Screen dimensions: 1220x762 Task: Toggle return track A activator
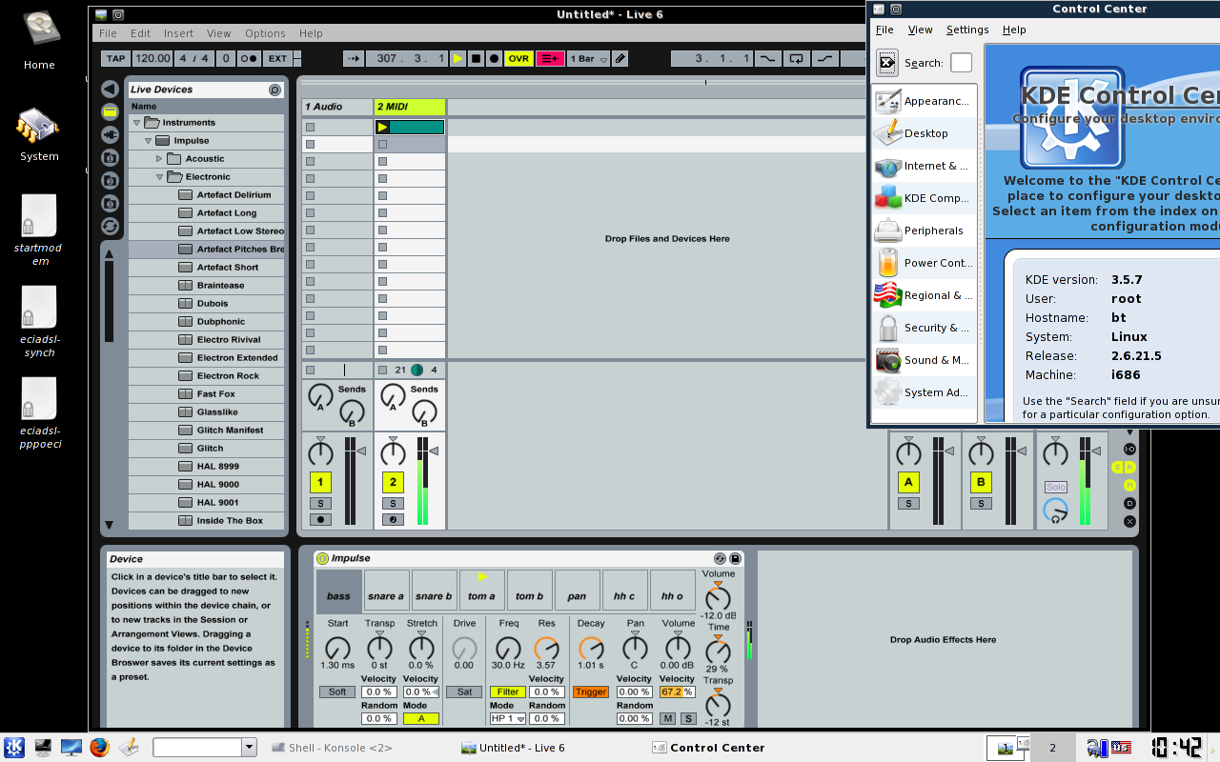tap(908, 482)
